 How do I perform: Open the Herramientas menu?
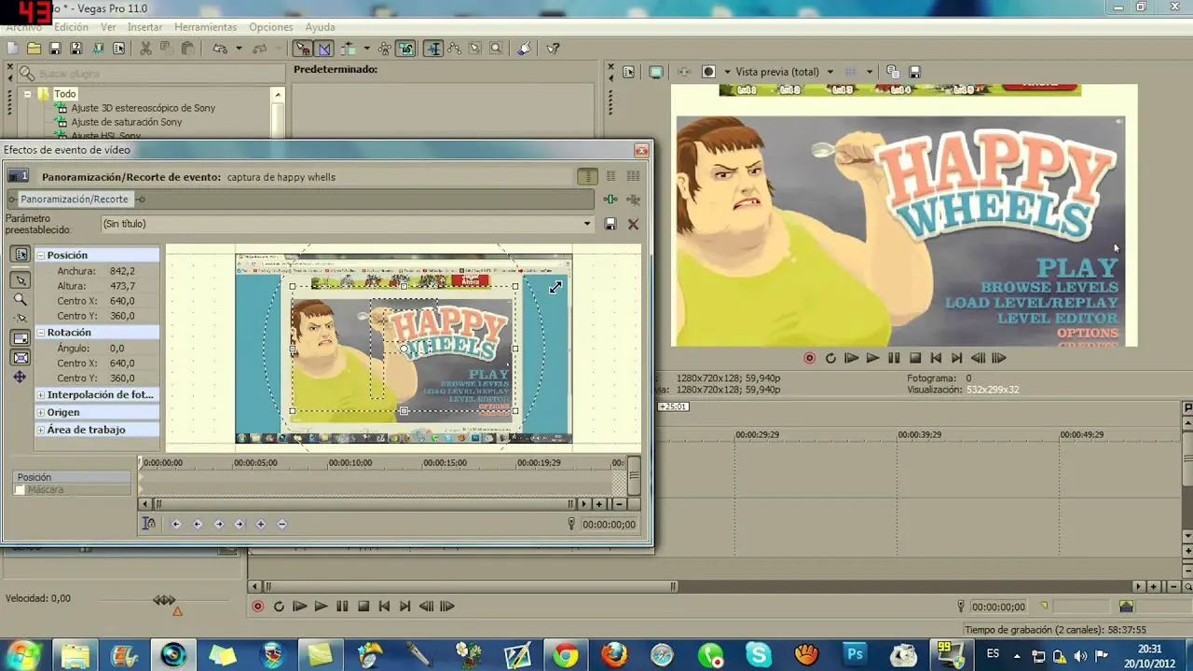pos(206,27)
